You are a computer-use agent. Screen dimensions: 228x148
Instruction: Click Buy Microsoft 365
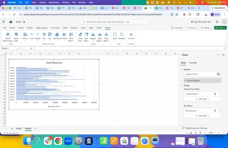(x=201, y=22)
